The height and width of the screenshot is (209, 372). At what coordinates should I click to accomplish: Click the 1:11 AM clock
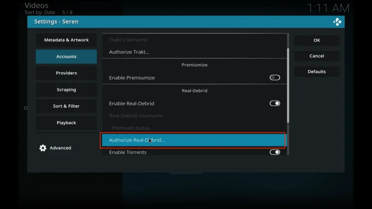point(328,8)
